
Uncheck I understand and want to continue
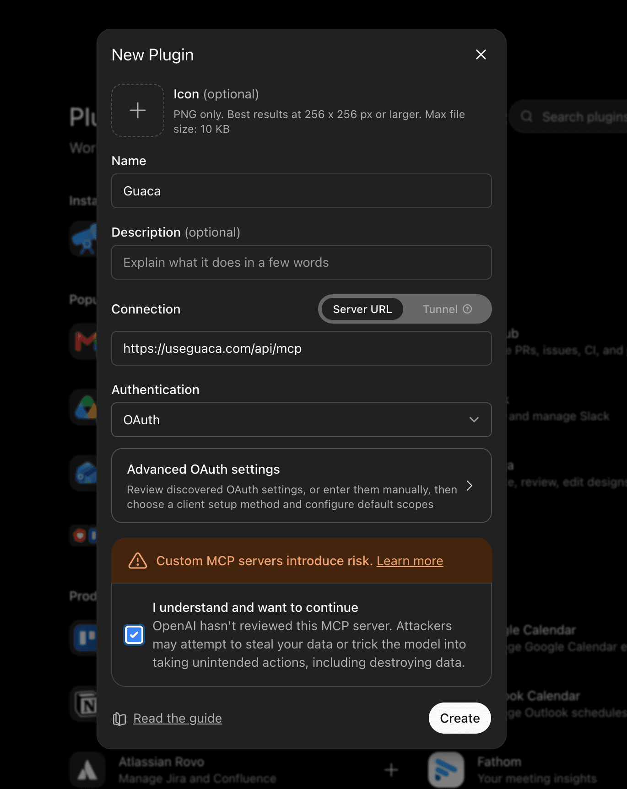[x=134, y=635]
